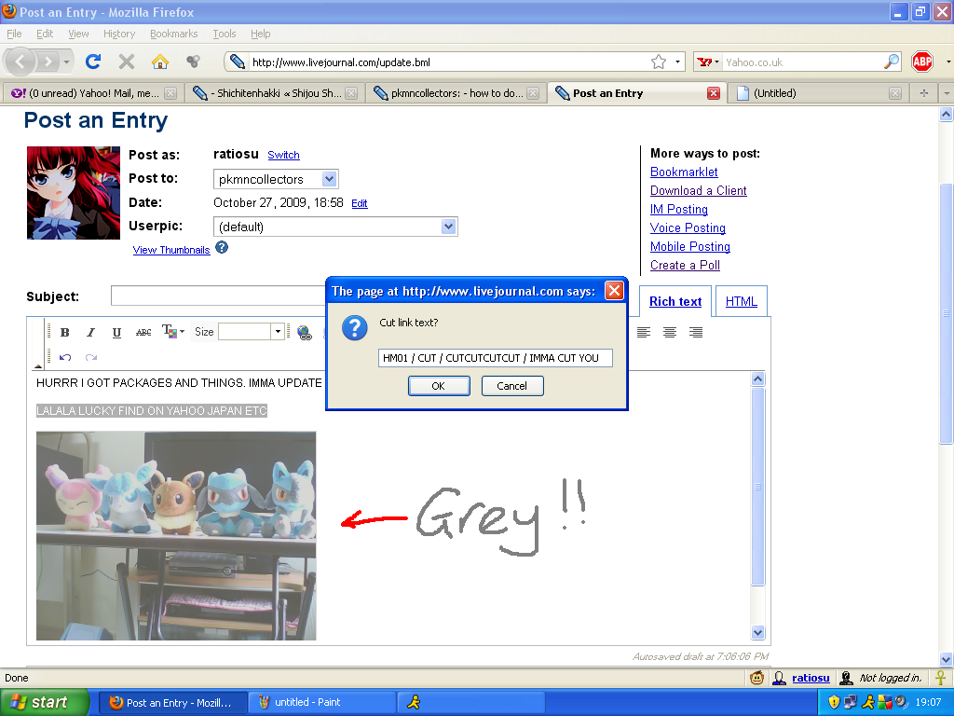This screenshot has height=716, width=954.
Task: Click the URL address bar
Action: [x=449, y=62]
